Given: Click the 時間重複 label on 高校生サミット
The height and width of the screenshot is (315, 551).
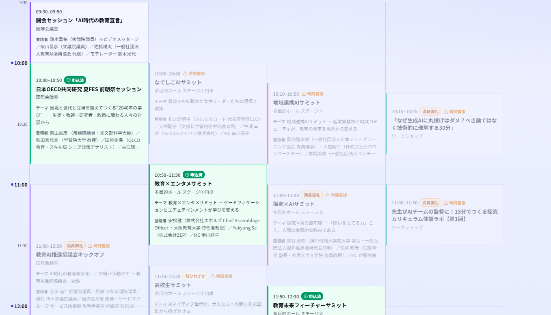Looking at the screenshot, I should click(x=224, y=276).
